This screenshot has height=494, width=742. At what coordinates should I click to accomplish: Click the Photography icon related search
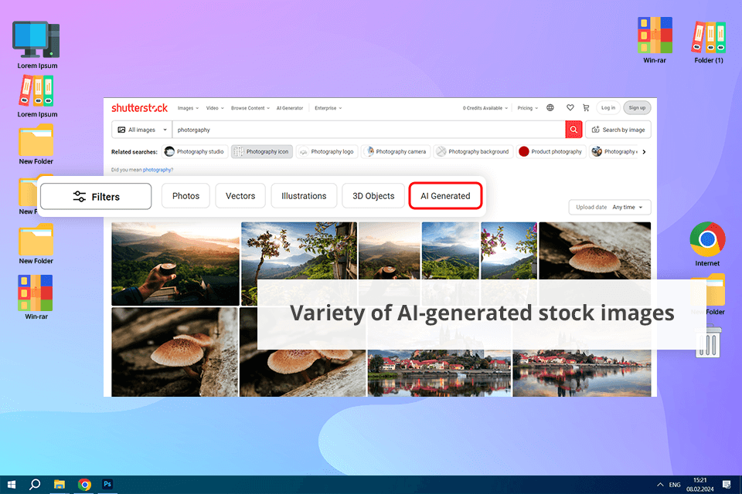click(262, 152)
